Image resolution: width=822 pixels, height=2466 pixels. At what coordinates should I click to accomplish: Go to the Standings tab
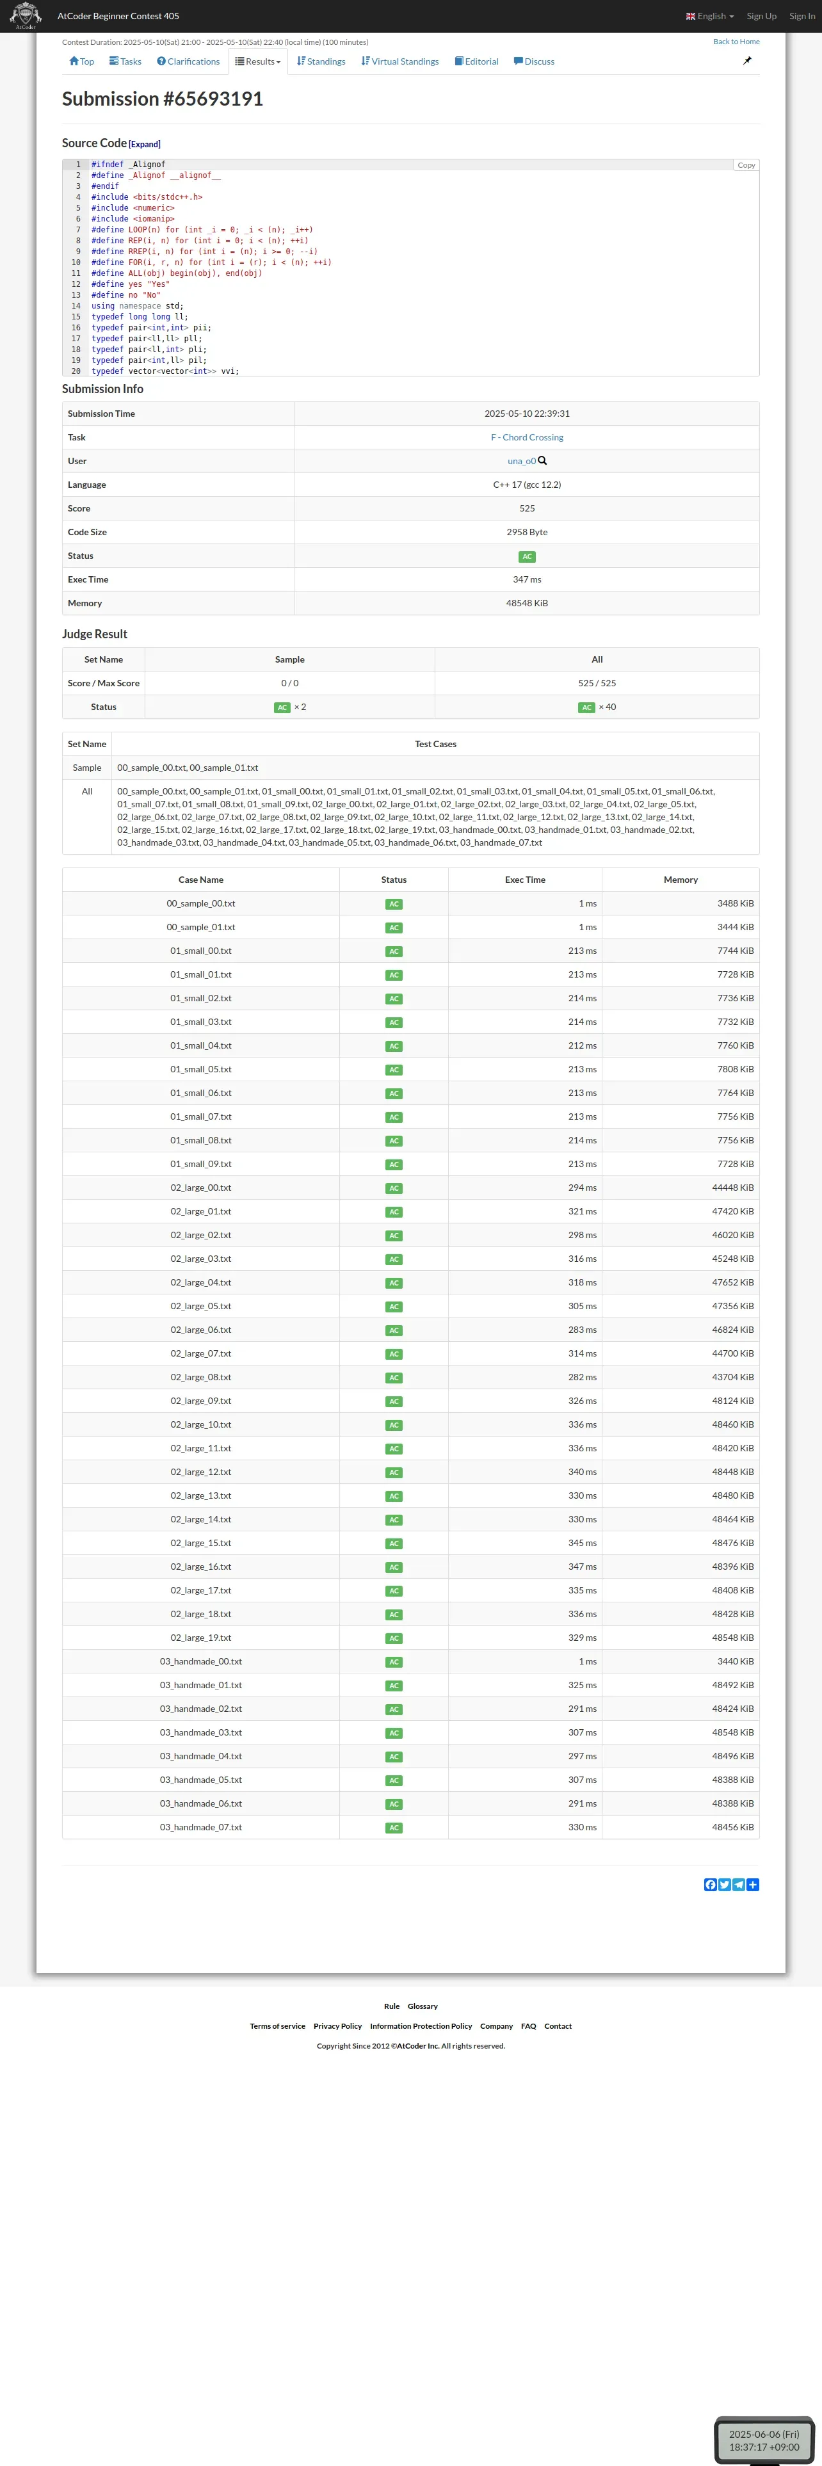click(x=321, y=61)
